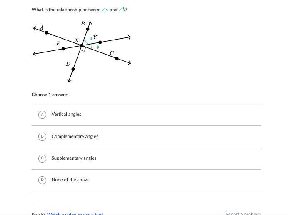Viewport: 288px width, 215px height.
Task: Click the 'Complementary angles' answer text
Action: tap(75, 136)
